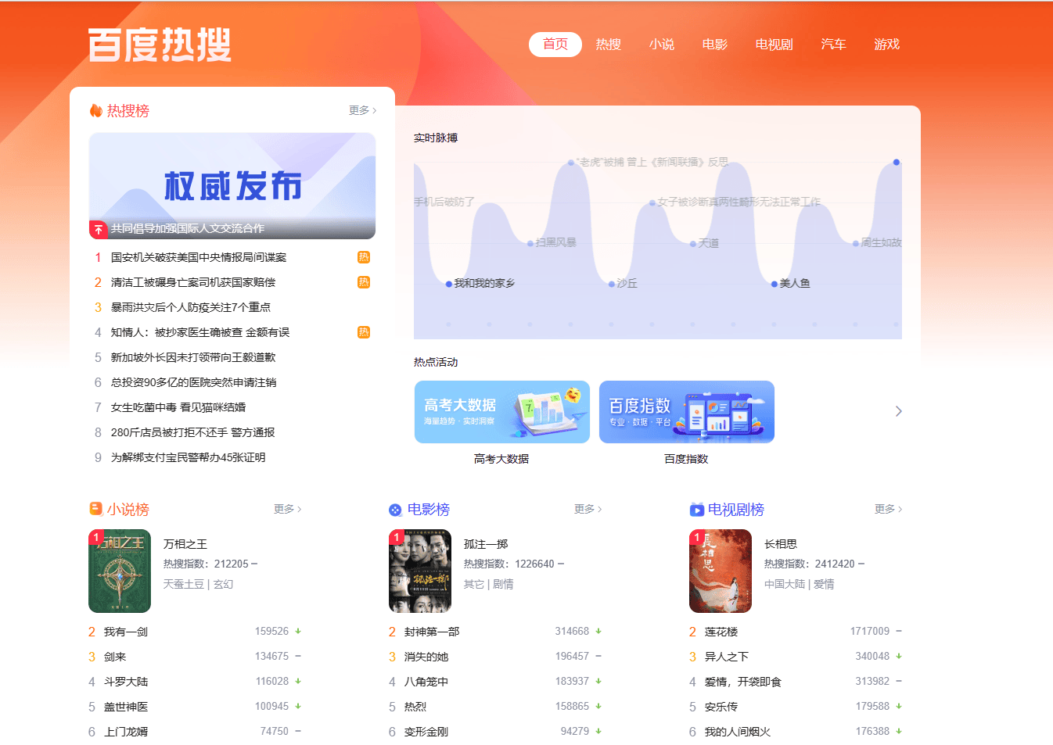
Task: Open 清洁工被碾身亡案司机获国家赔偿
Action: click(x=193, y=282)
